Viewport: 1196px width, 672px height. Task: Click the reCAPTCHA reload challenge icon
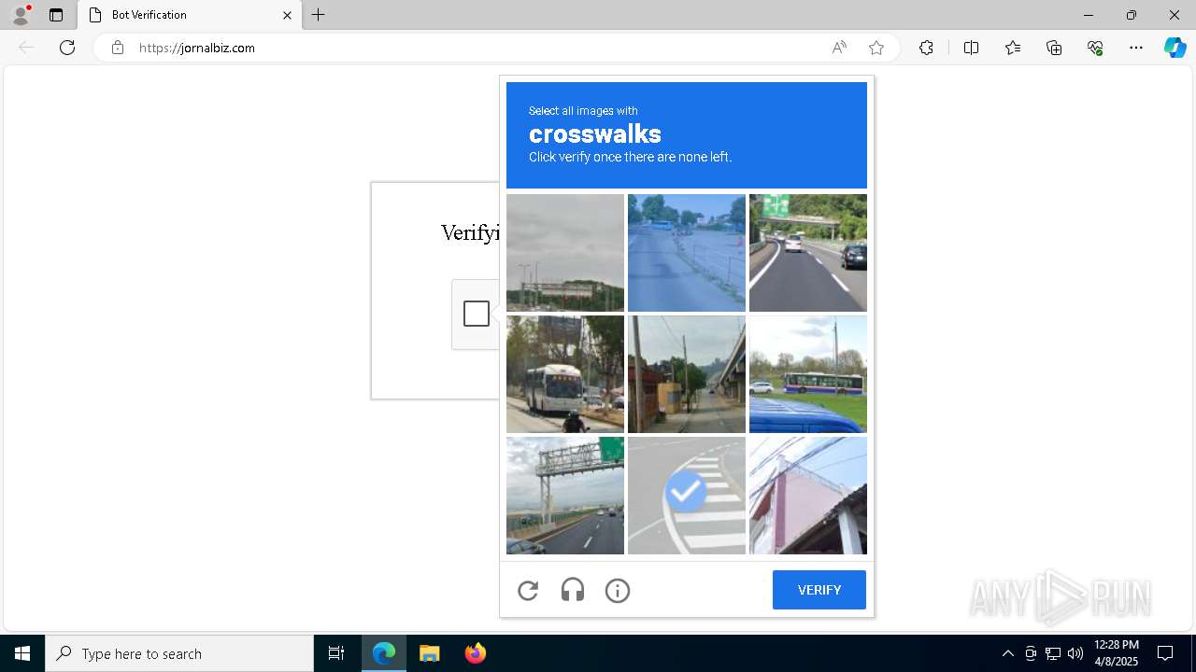528,590
